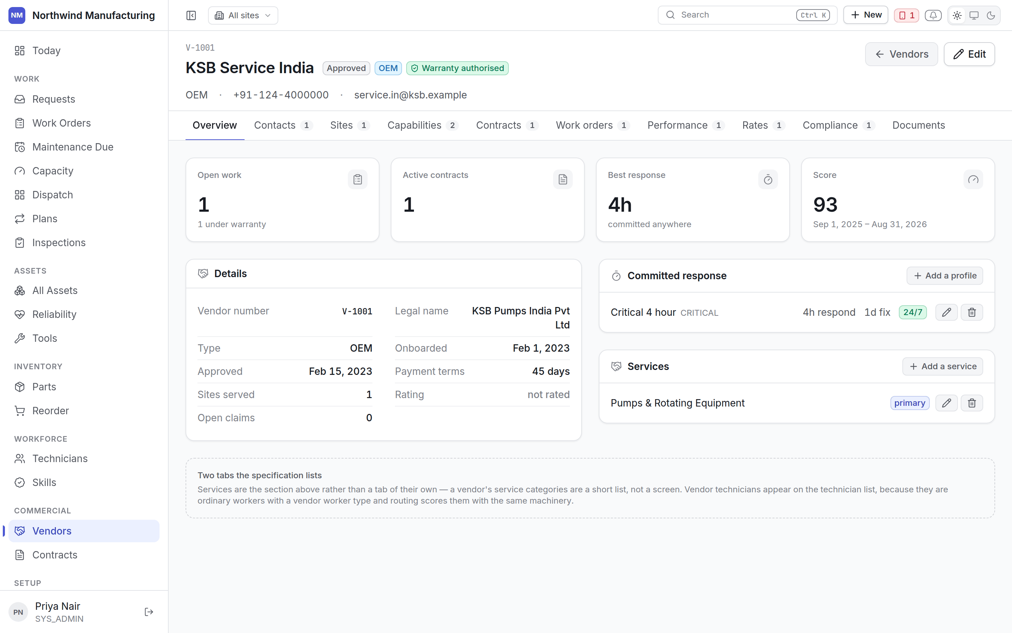Switch to system theme

point(974,15)
